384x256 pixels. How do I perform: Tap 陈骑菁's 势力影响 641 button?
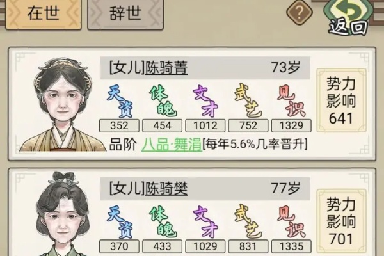click(341, 100)
